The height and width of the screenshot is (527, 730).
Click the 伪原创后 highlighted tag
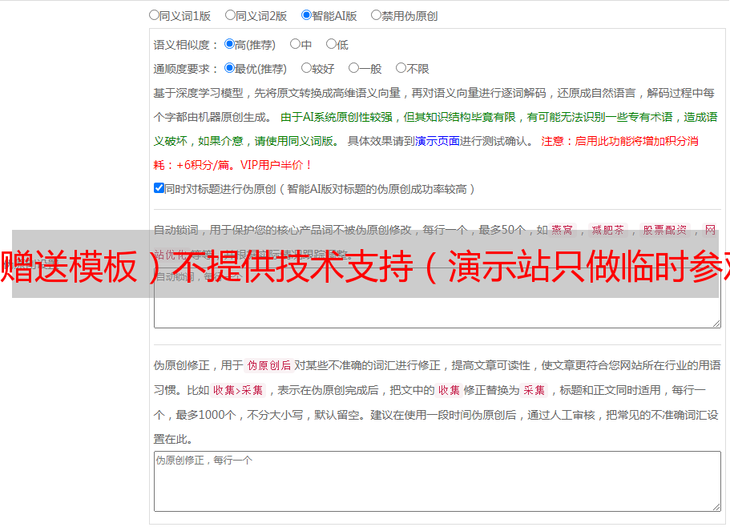tap(269, 365)
